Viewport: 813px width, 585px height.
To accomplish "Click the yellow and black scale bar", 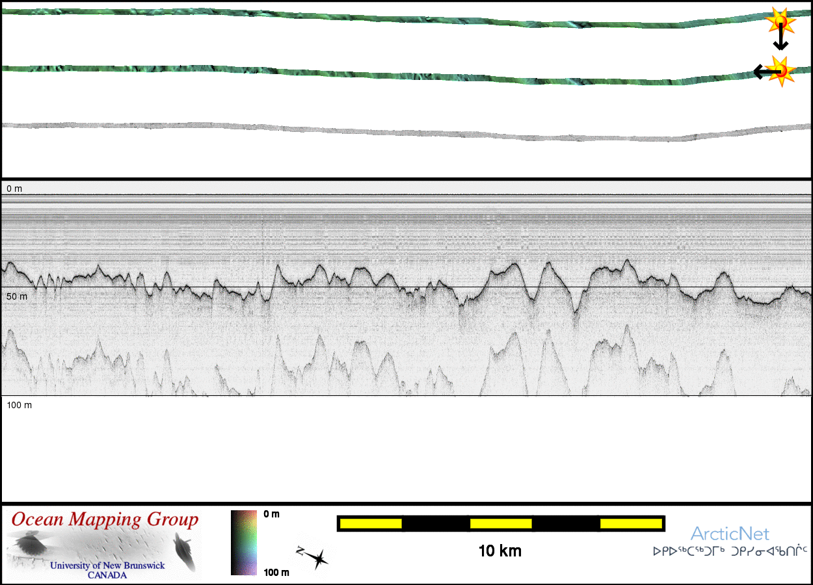I will [501, 523].
